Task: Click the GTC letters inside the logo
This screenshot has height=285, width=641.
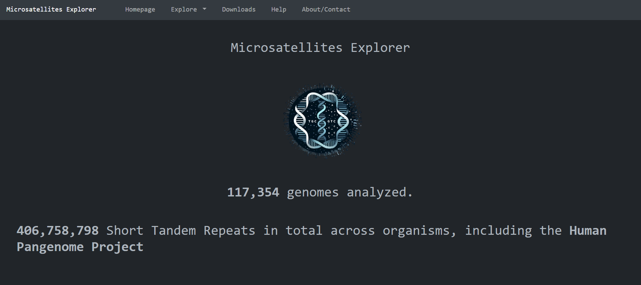Action: (332, 121)
